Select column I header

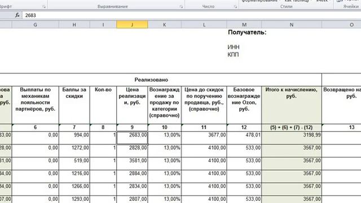[x=103, y=25]
